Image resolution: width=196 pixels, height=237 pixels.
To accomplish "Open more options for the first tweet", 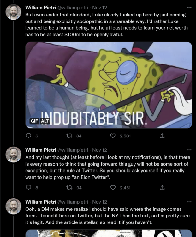I will (x=189, y=8).
